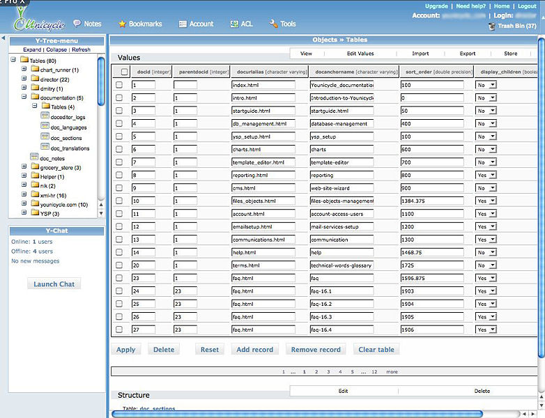Click the Tools wrench icon
Viewport: 545px width, 418px height.
273,24
